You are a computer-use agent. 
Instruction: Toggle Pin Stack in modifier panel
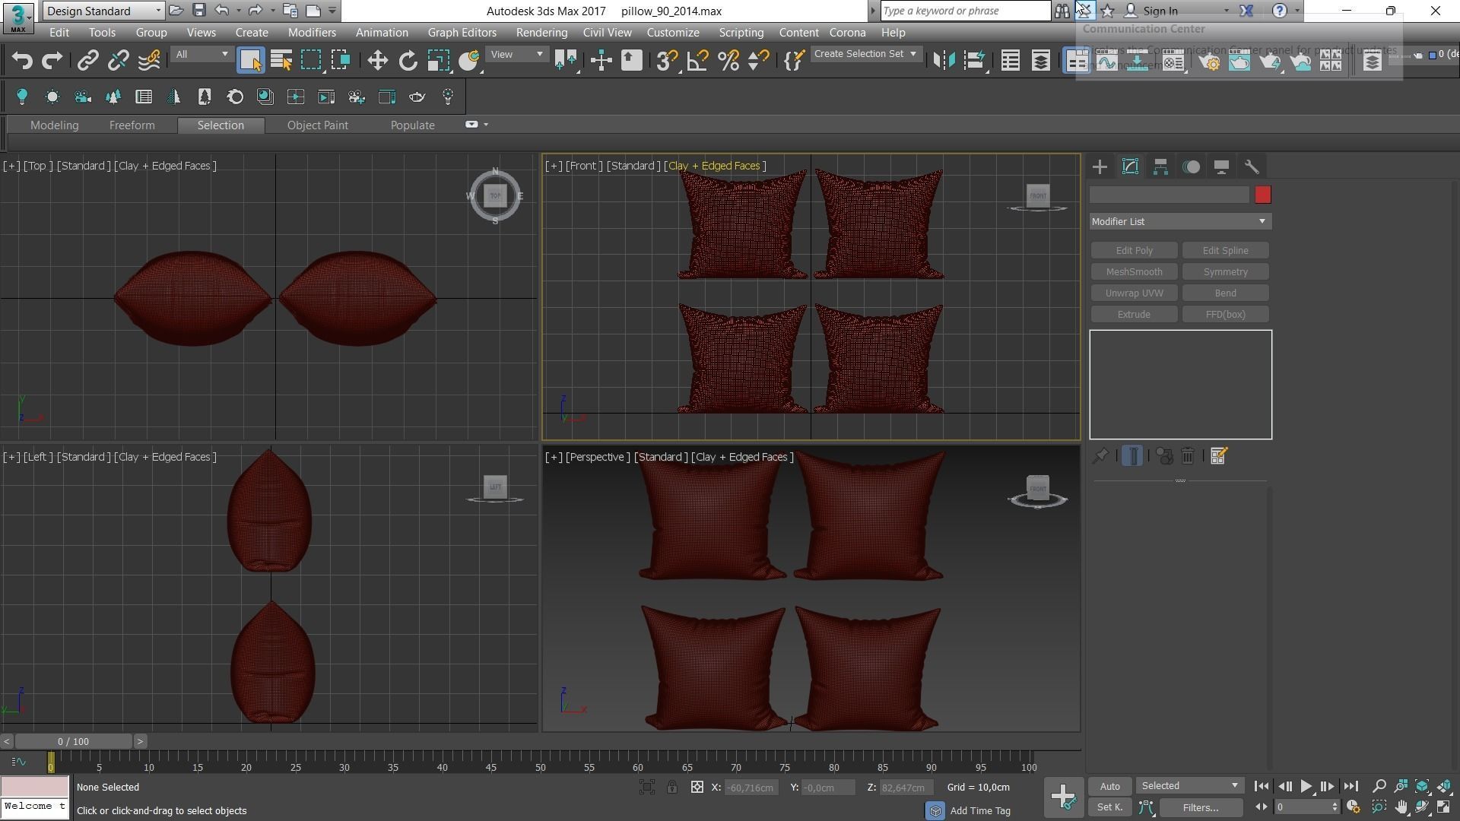point(1100,456)
